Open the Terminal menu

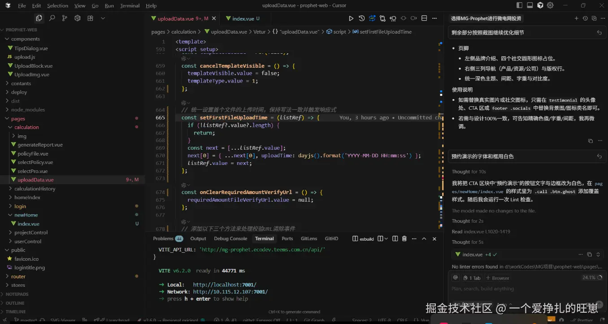pos(130,5)
